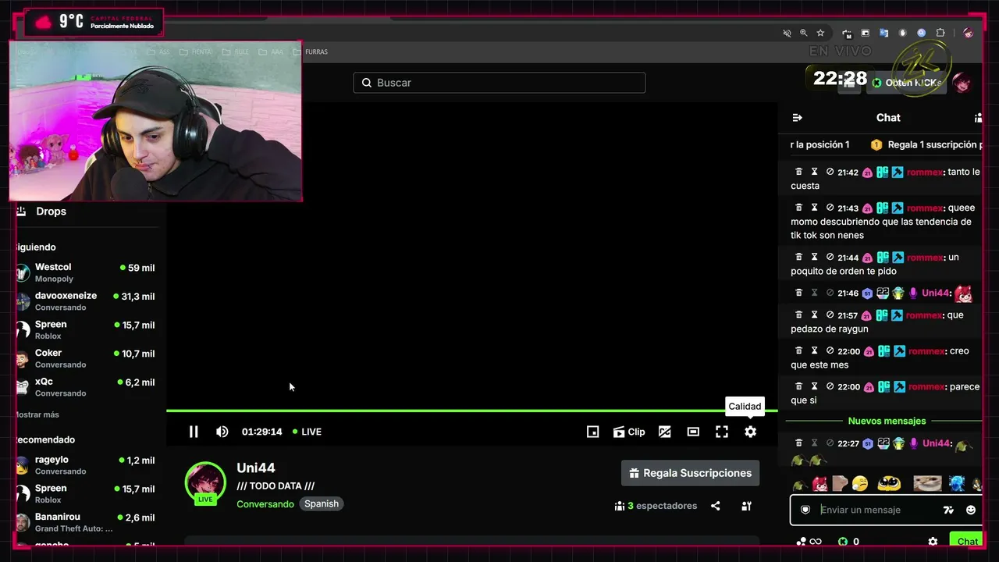
Task: Open xQc's channel in sidebar
Action: coord(85,387)
